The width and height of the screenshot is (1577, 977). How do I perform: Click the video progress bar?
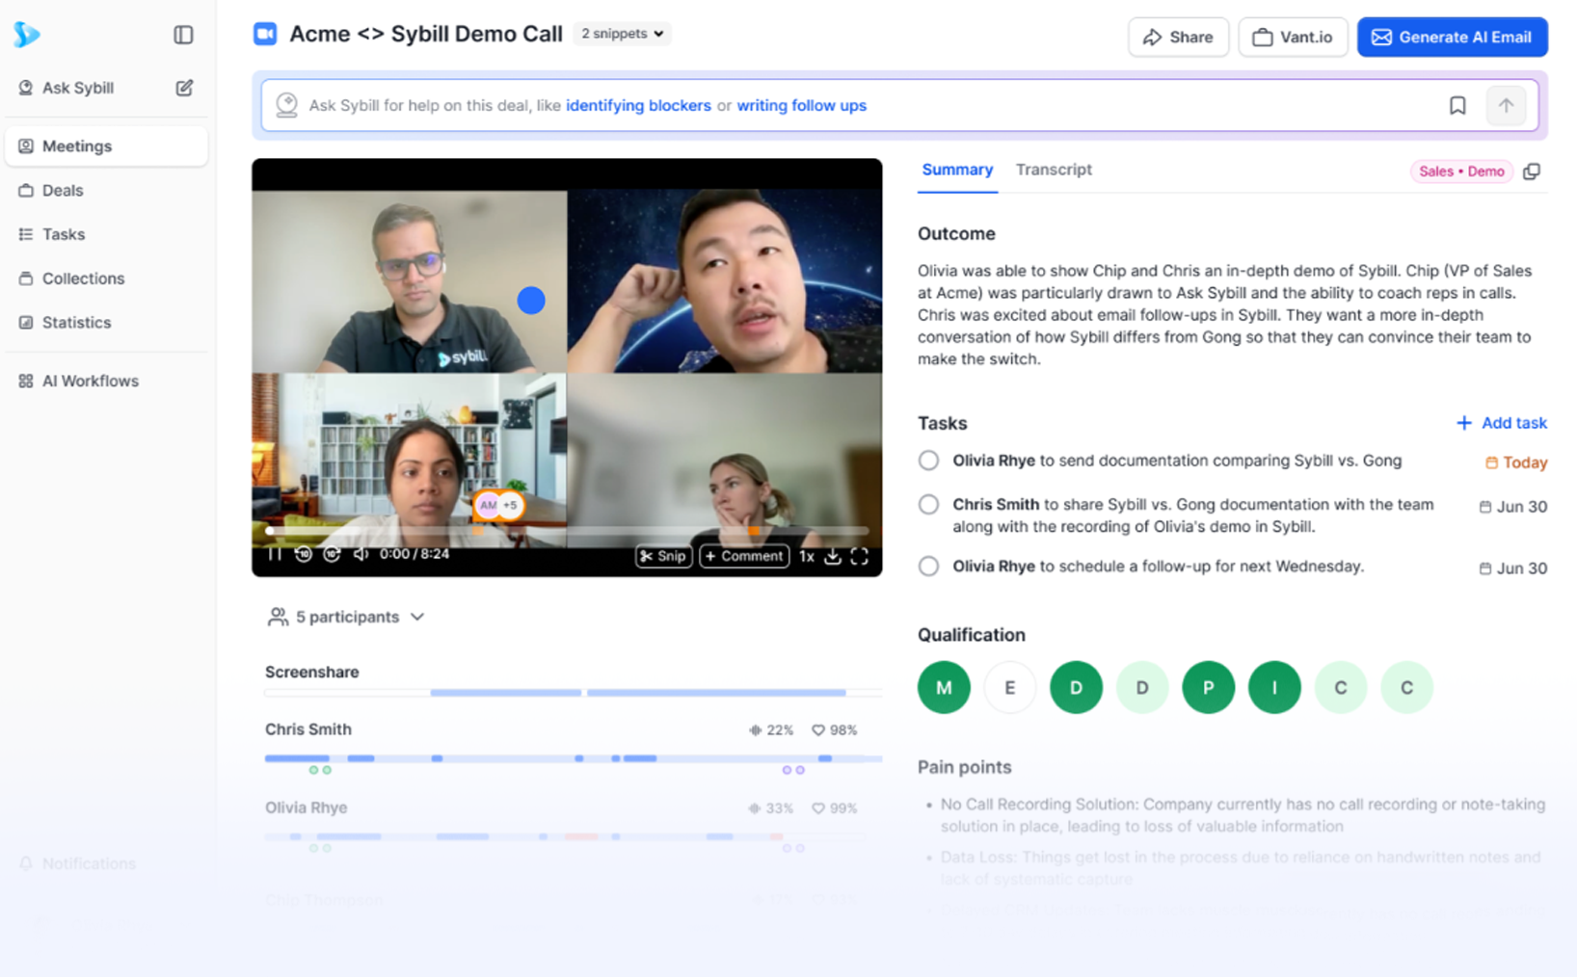pyautogui.click(x=567, y=530)
